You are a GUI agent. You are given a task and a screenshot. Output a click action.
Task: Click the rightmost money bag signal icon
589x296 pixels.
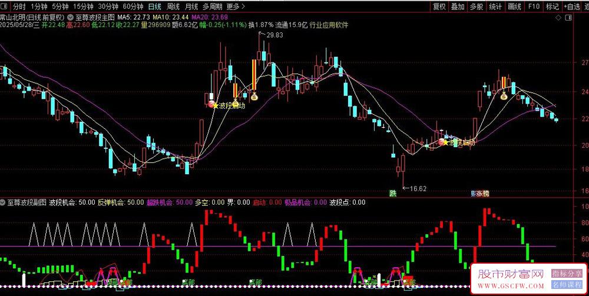504,96
